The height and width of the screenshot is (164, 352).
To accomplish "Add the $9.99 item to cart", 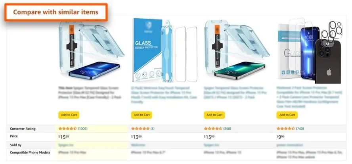I will (287, 115).
